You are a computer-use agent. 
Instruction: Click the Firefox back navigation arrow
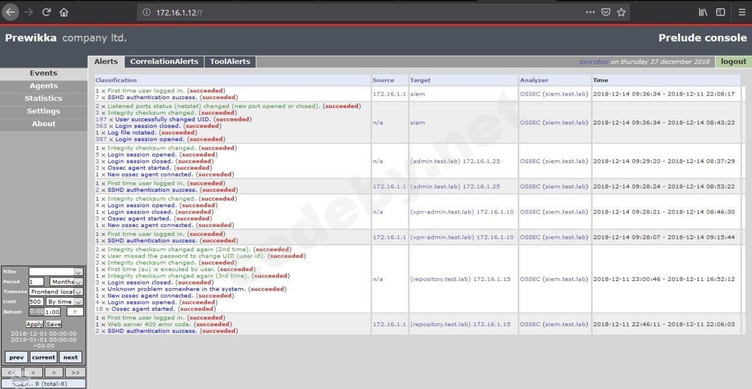tap(9, 12)
